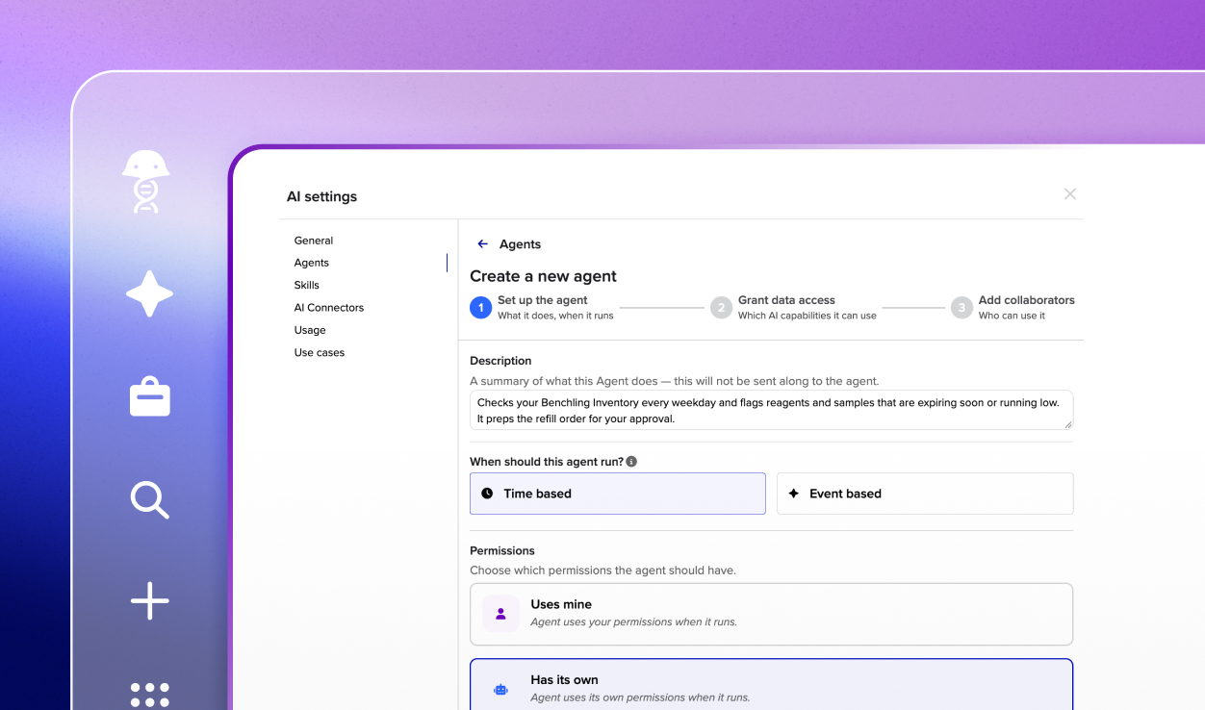Click step 3 Add collaborators
1205x710 pixels.
tap(1013, 307)
